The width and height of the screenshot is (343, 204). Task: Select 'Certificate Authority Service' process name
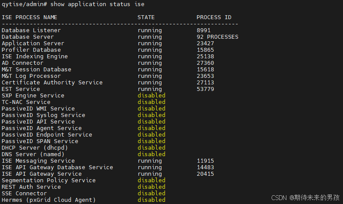tap(52, 83)
